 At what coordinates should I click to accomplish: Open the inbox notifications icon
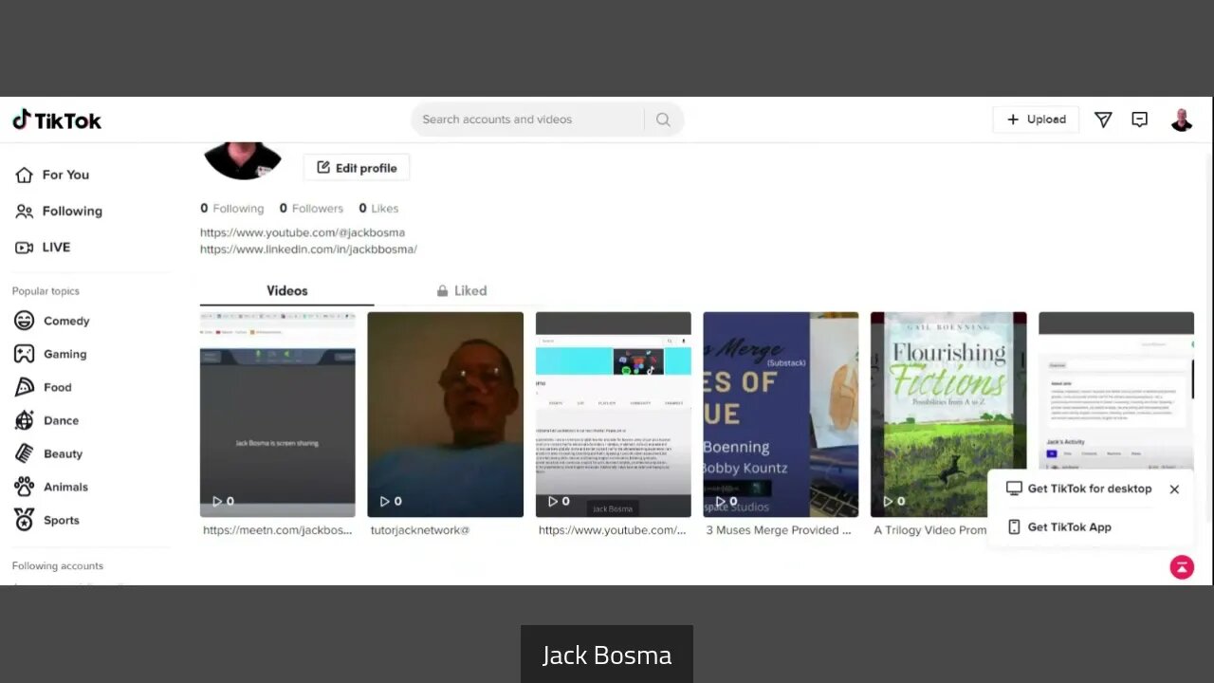pyautogui.click(x=1140, y=120)
